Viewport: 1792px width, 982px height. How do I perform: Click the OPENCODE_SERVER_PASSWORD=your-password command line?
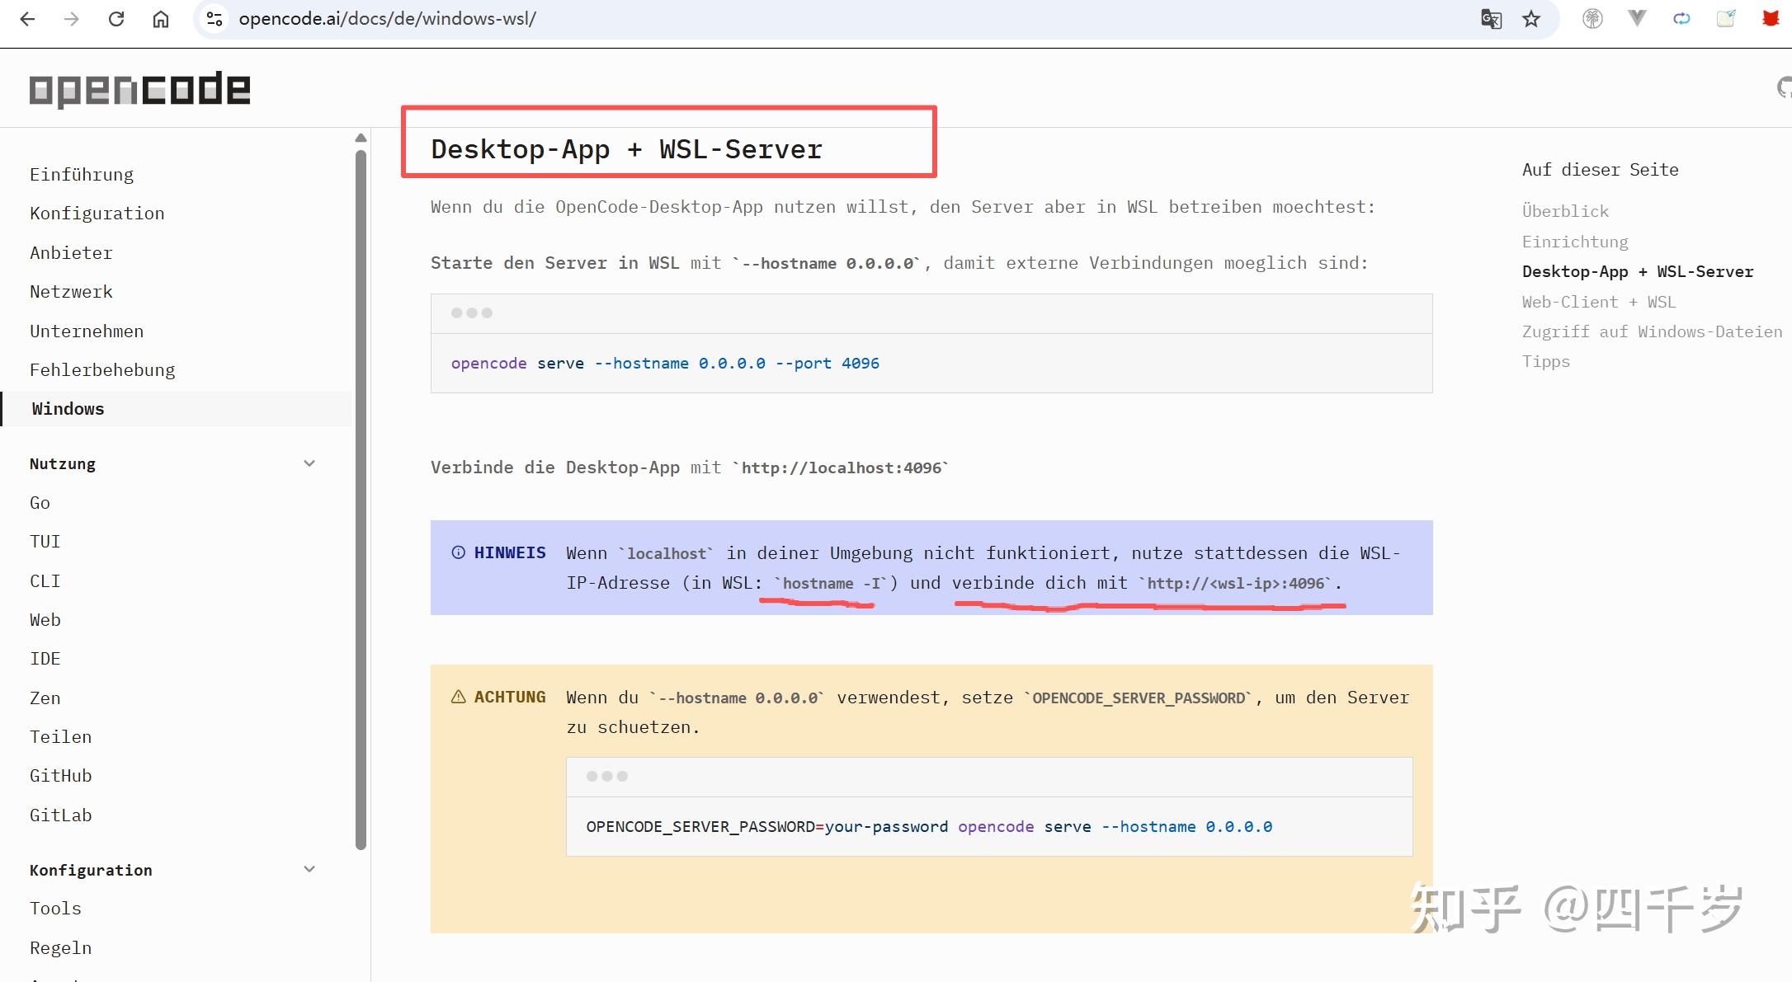[x=929, y=826]
